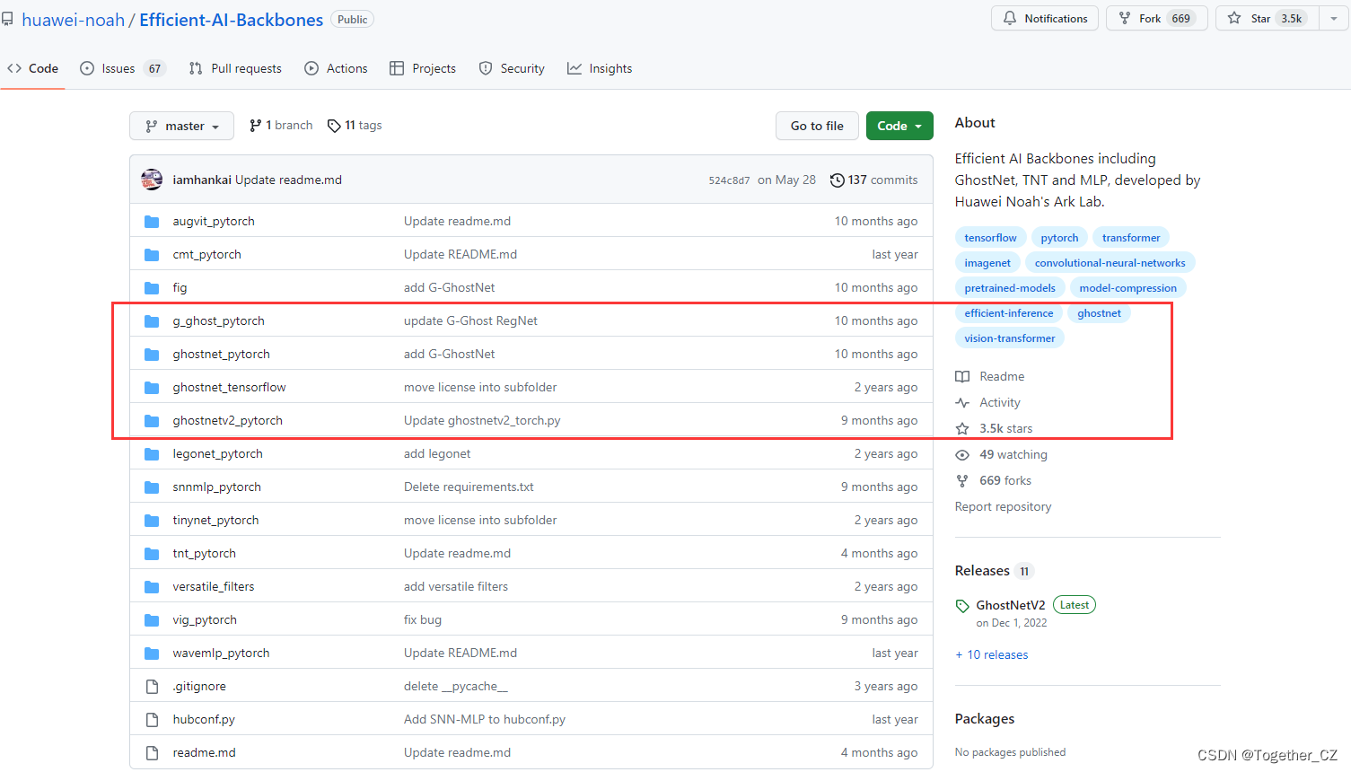This screenshot has height=772, width=1351.
Task: Open the Pull requests tab
Action: click(x=235, y=69)
